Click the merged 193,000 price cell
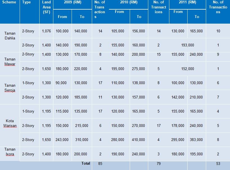Viewport: 230px width, 170px height. (x=187, y=45)
